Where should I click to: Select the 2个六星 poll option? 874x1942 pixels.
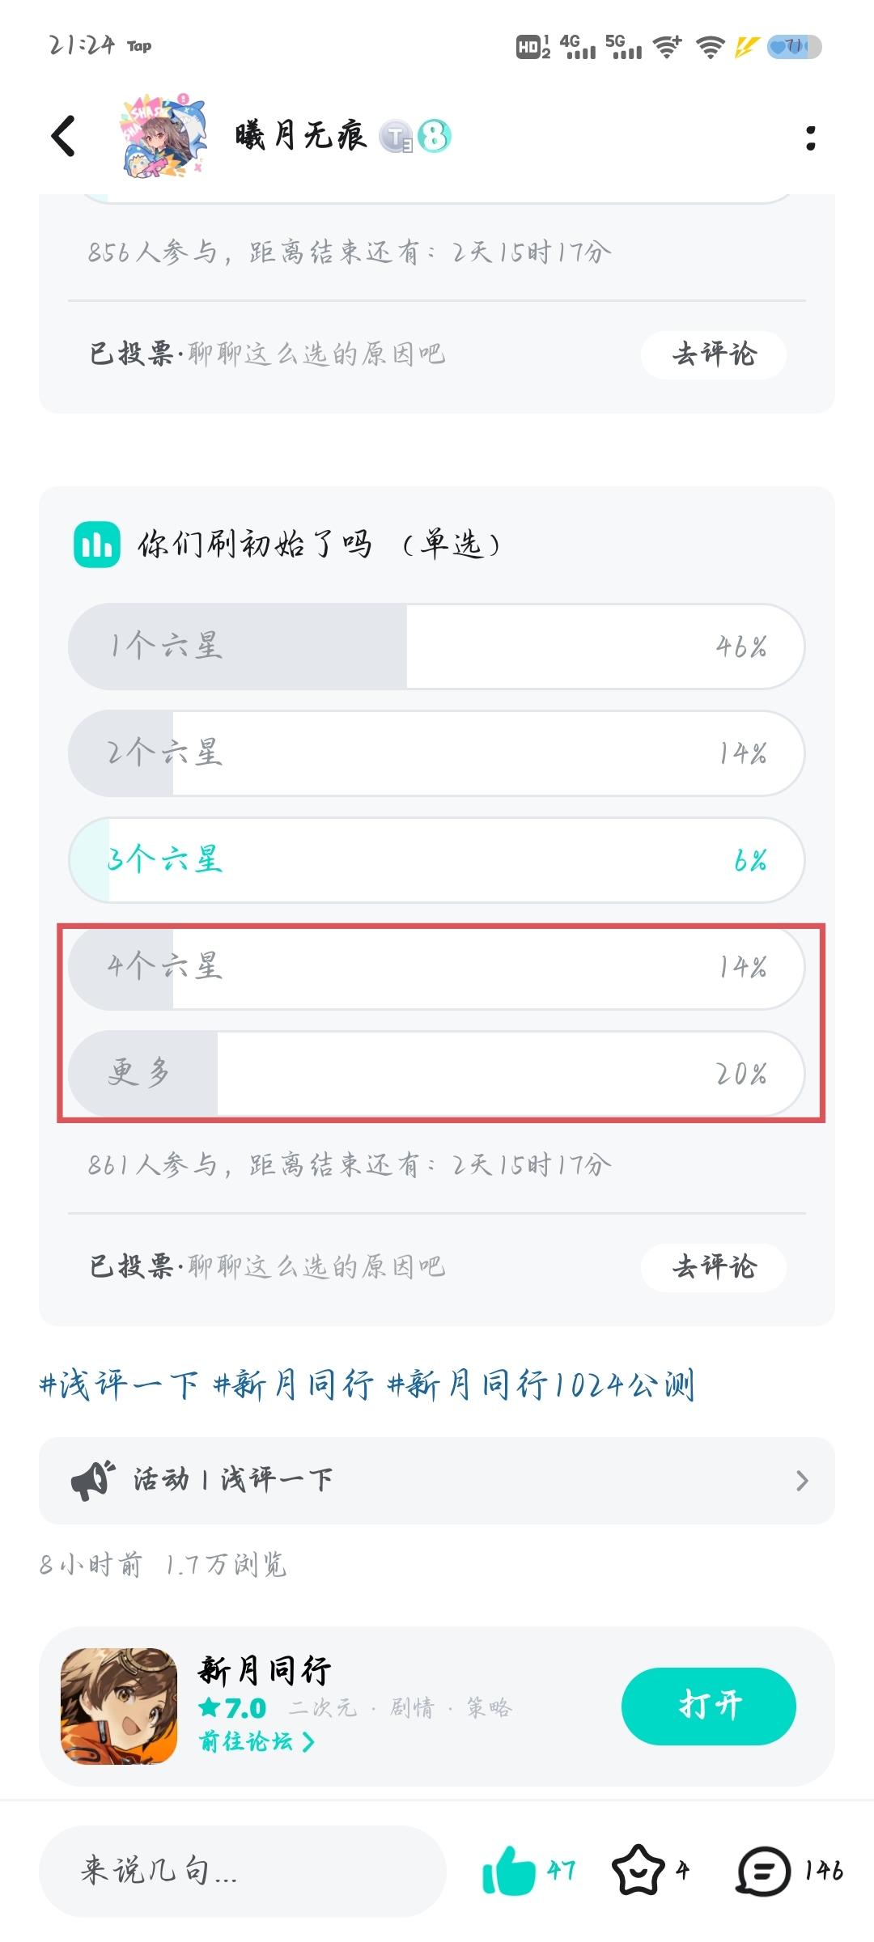(x=437, y=753)
